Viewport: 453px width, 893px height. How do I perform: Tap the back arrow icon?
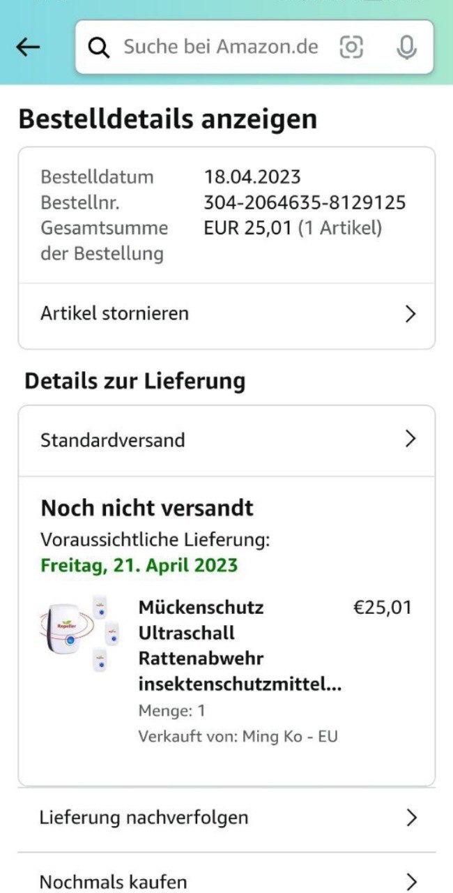pyautogui.click(x=28, y=47)
